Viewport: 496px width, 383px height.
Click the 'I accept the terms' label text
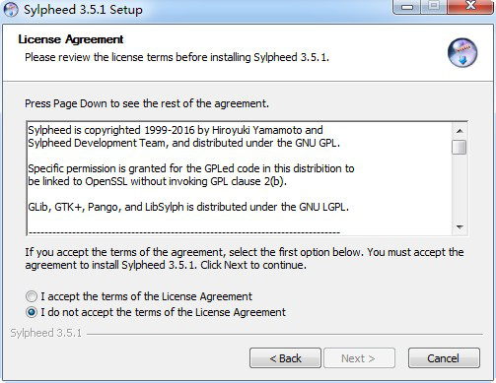point(146,296)
